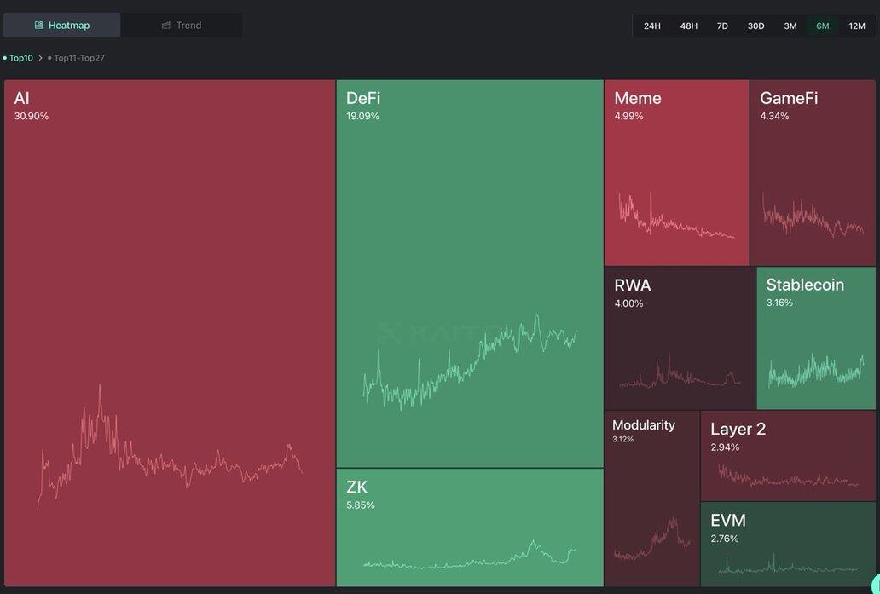Viewport: 880px width, 594px height.
Task: Open the Trend view tab
Action: tap(181, 26)
